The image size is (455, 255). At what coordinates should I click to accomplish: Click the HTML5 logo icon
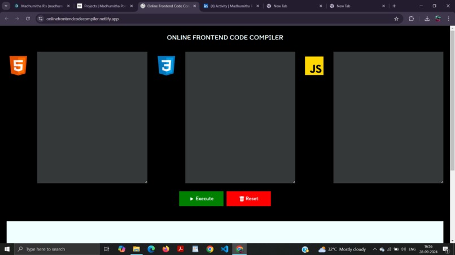(x=18, y=65)
